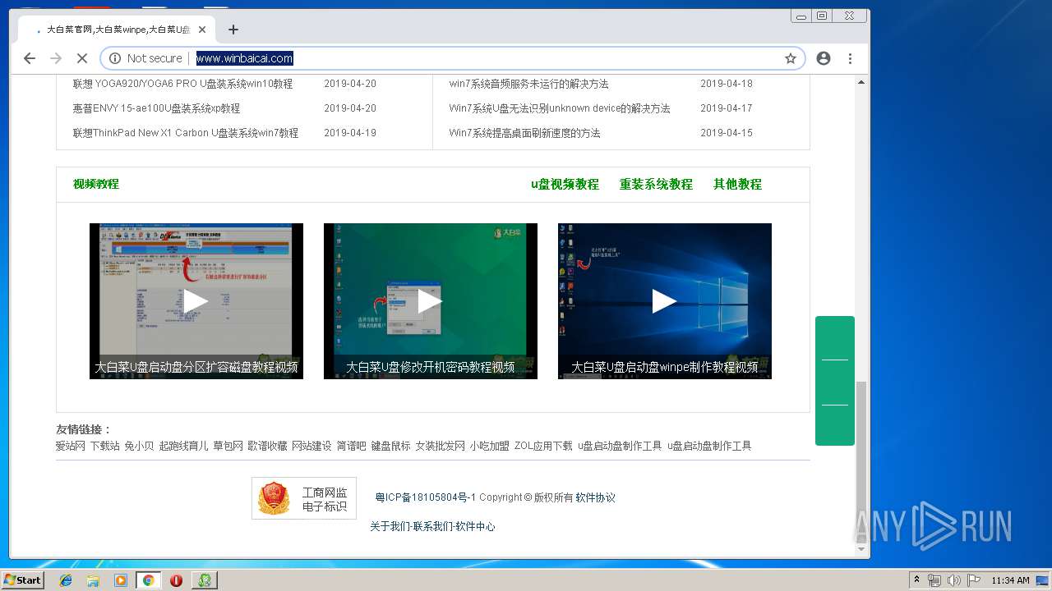Open the Chrome profile avatar
The height and width of the screenshot is (591, 1052).
[x=824, y=58]
